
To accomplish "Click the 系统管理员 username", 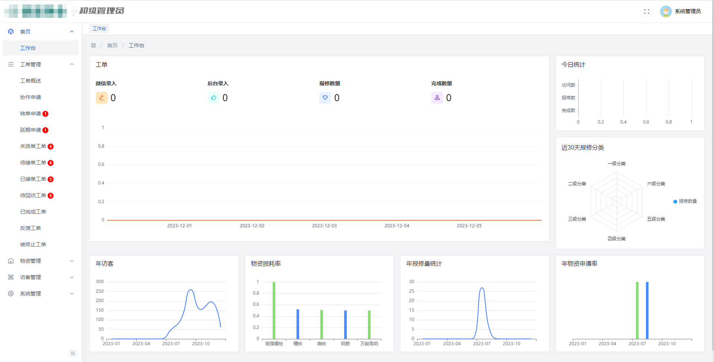I will tap(688, 12).
